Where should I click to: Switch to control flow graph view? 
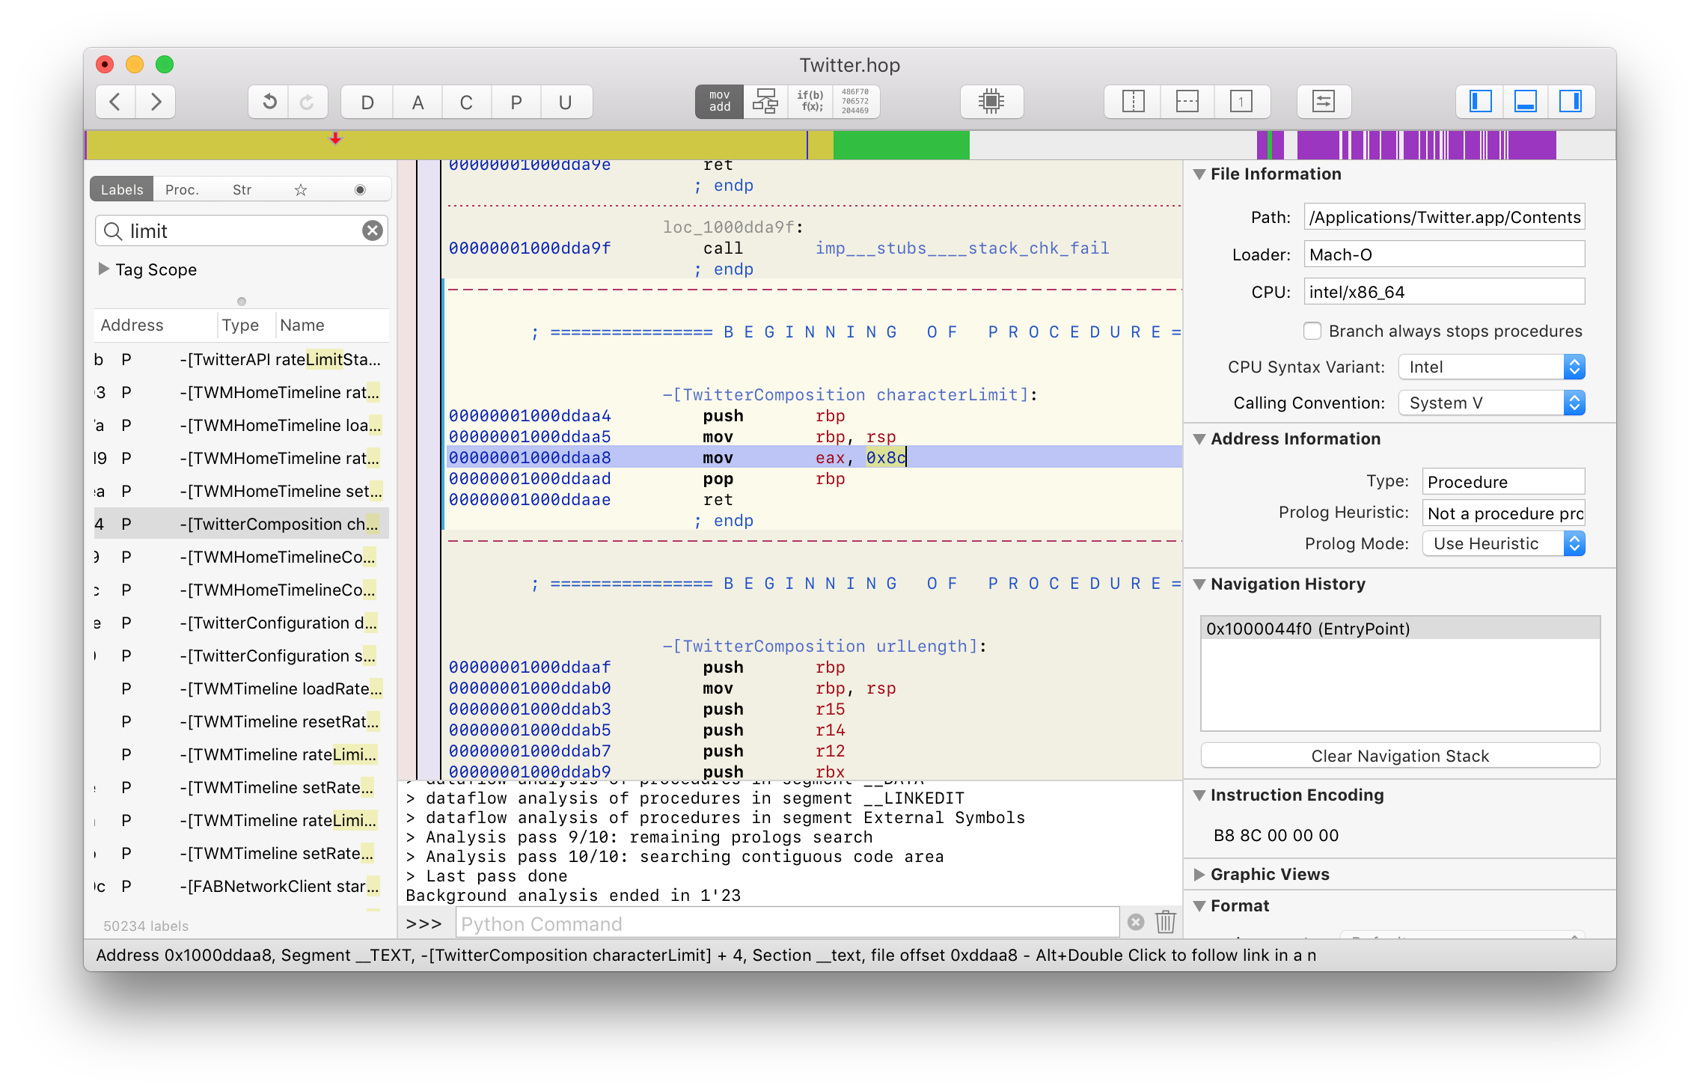coord(765,102)
